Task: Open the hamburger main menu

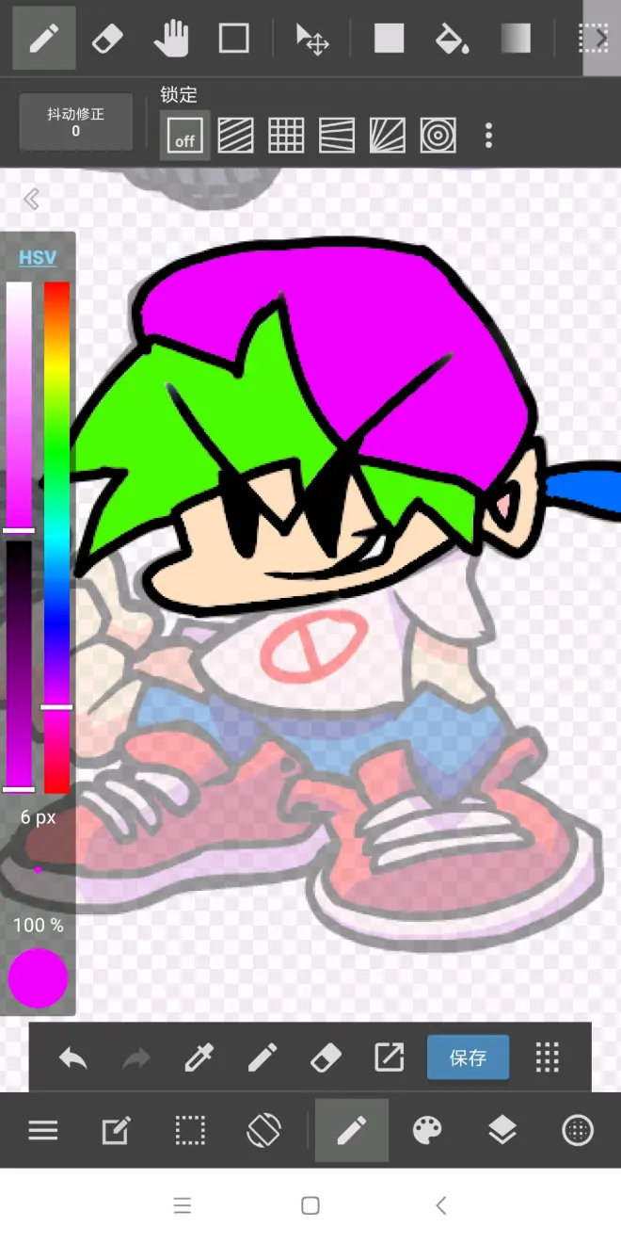Action: pyautogui.click(x=43, y=1130)
